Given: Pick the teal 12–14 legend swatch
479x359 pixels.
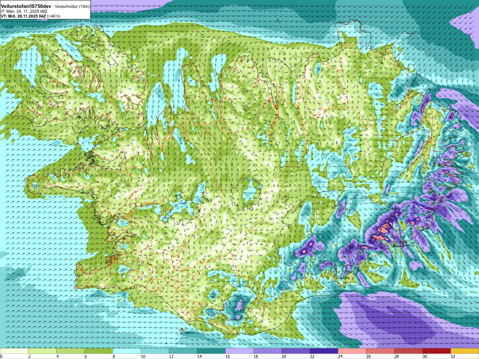Looking at the screenshot, I should click(183, 351).
